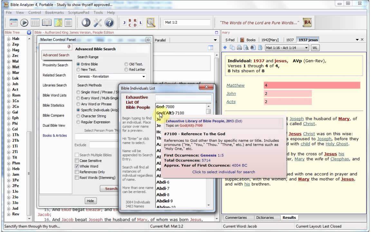Viewport: 371px width, 232px height.
Task: Open the ScripturePad menu
Action: pos(79,13)
